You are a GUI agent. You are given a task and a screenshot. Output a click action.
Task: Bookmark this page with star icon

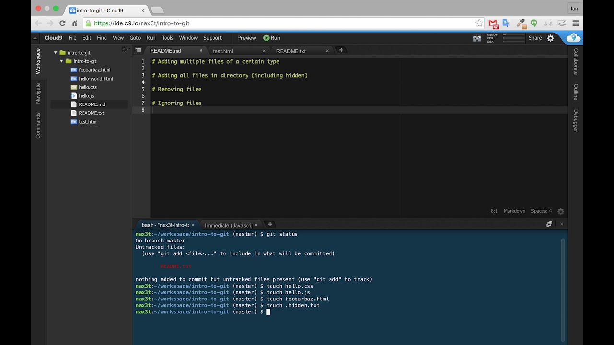click(x=479, y=23)
